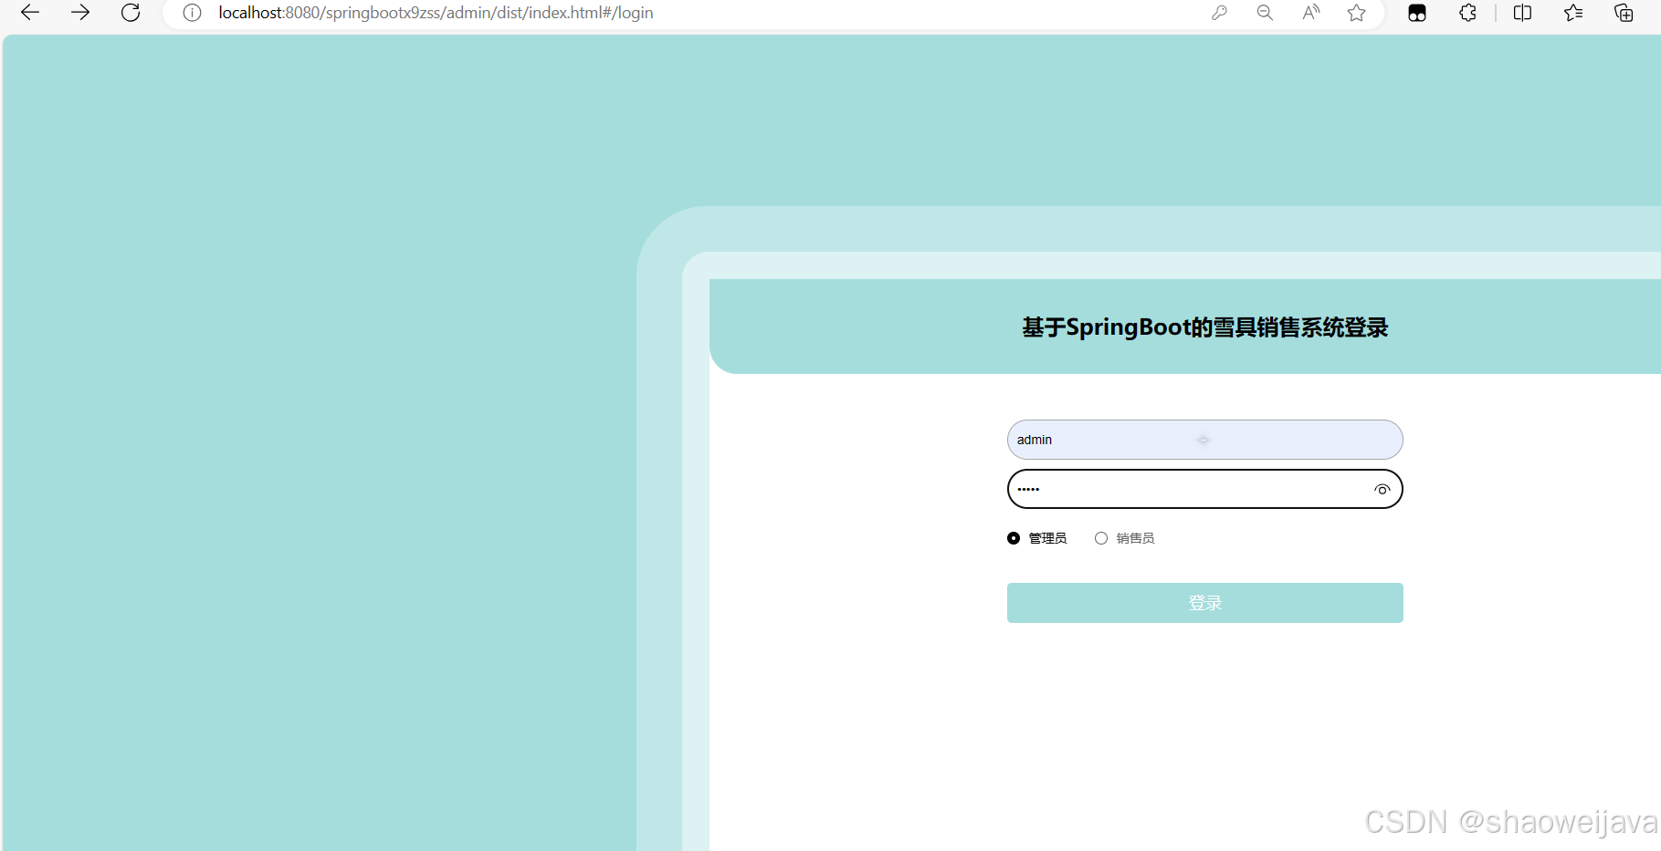Image resolution: width=1661 pixels, height=851 pixels.
Task: Click the 基于SpringBoot的雪具销售系统登录 title
Action: point(1204,327)
